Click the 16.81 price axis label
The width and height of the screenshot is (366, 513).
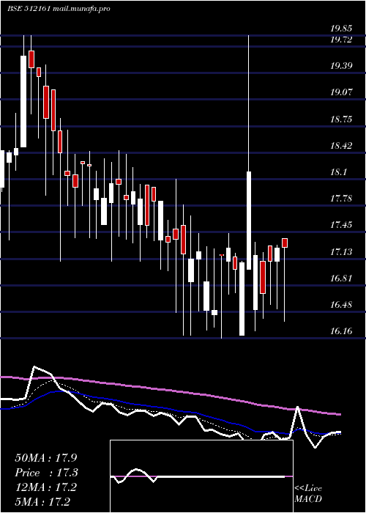tap(341, 278)
